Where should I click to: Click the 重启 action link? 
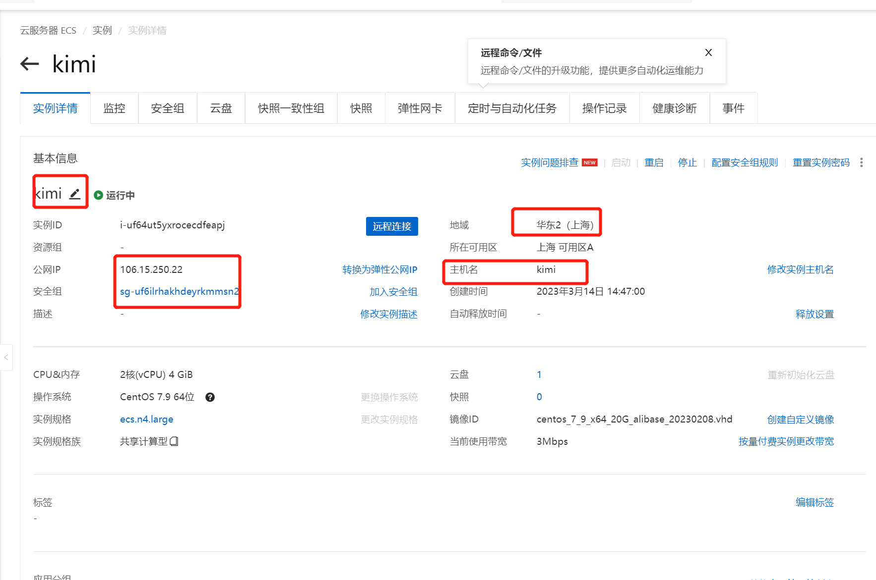(654, 162)
